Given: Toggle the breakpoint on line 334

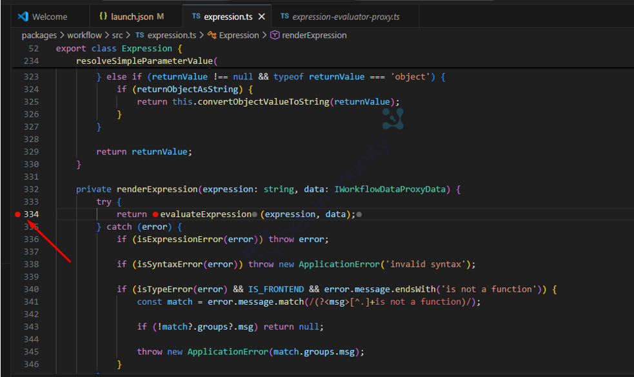Looking at the screenshot, I should (17, 214).
